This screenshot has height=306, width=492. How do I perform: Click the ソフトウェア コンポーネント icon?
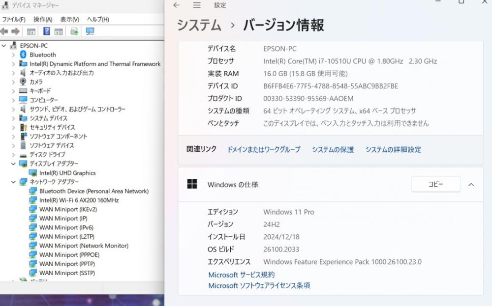click(24, 136)
